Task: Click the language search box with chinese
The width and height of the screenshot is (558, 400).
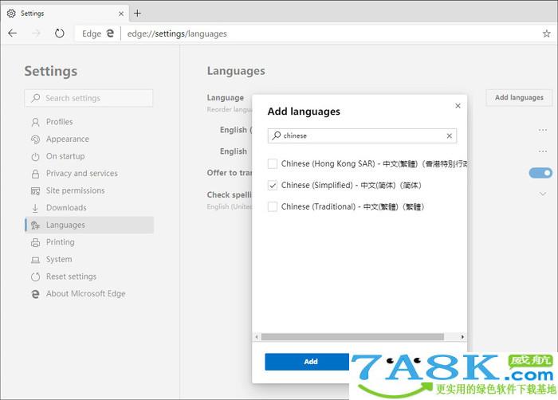Action: pyautogui.click(x=362, y=135)
